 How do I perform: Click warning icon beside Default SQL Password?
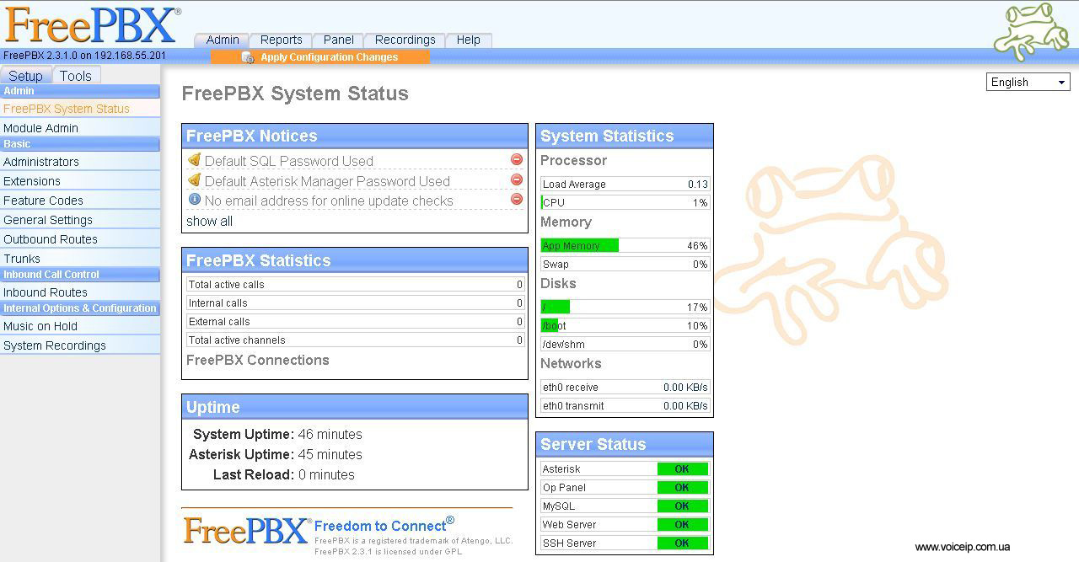[x=194, y=159]
